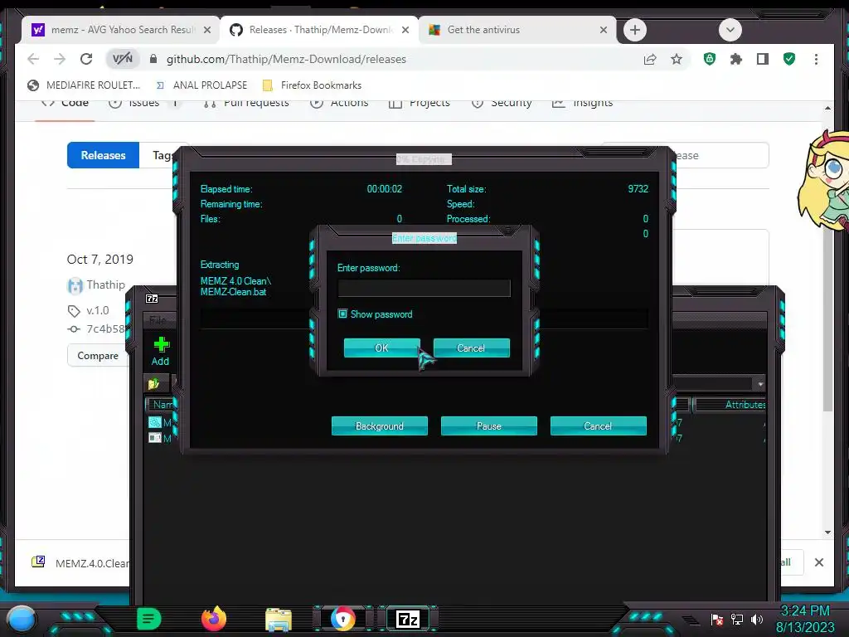Launch Firefox from the taskbar

click(x=213, y=619)
